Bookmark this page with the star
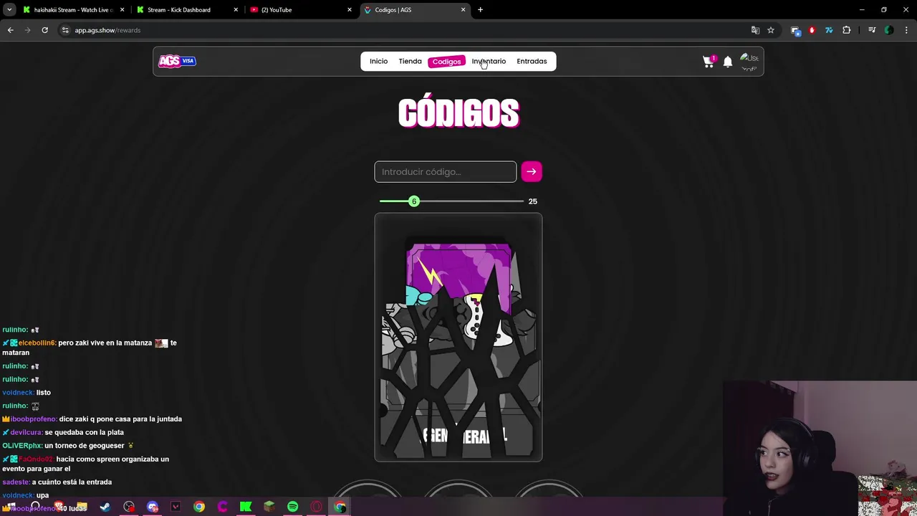This screenshot has height=516, width=917. coord(771,30)
